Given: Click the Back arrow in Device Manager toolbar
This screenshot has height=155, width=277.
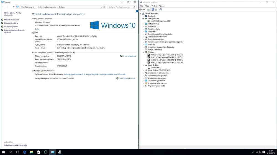Looking at the screenshot, I should tap(140, 9).
